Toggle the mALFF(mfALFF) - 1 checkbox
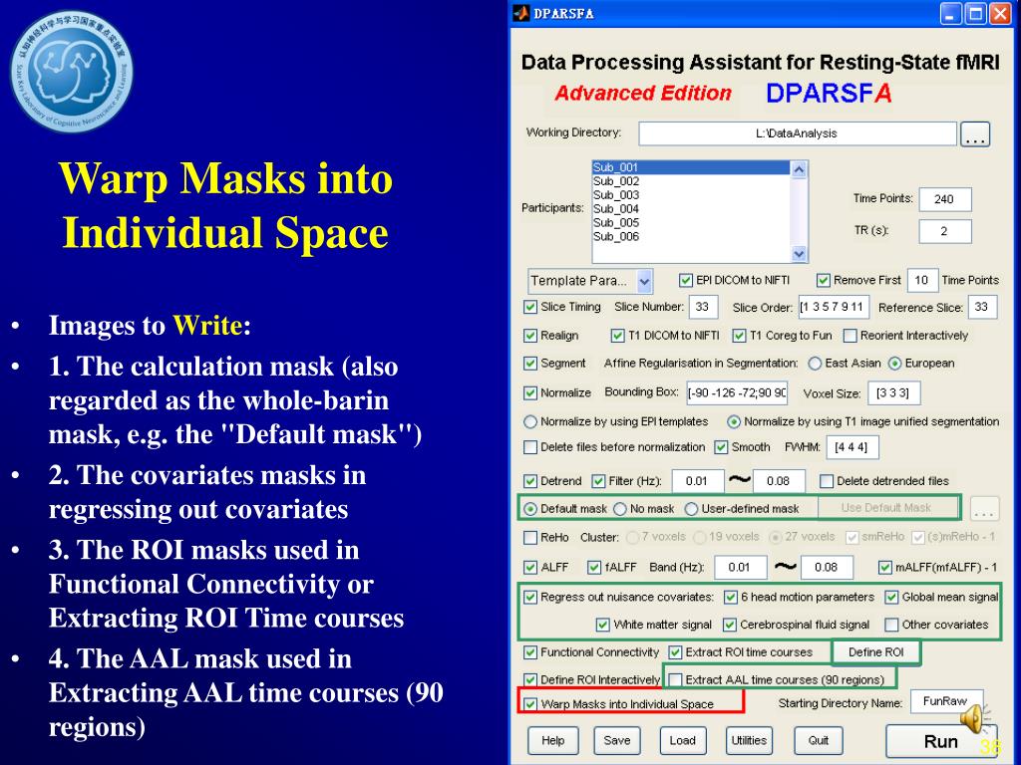Viewport: 1021px width, 765px height. click(x=884, y=567)
